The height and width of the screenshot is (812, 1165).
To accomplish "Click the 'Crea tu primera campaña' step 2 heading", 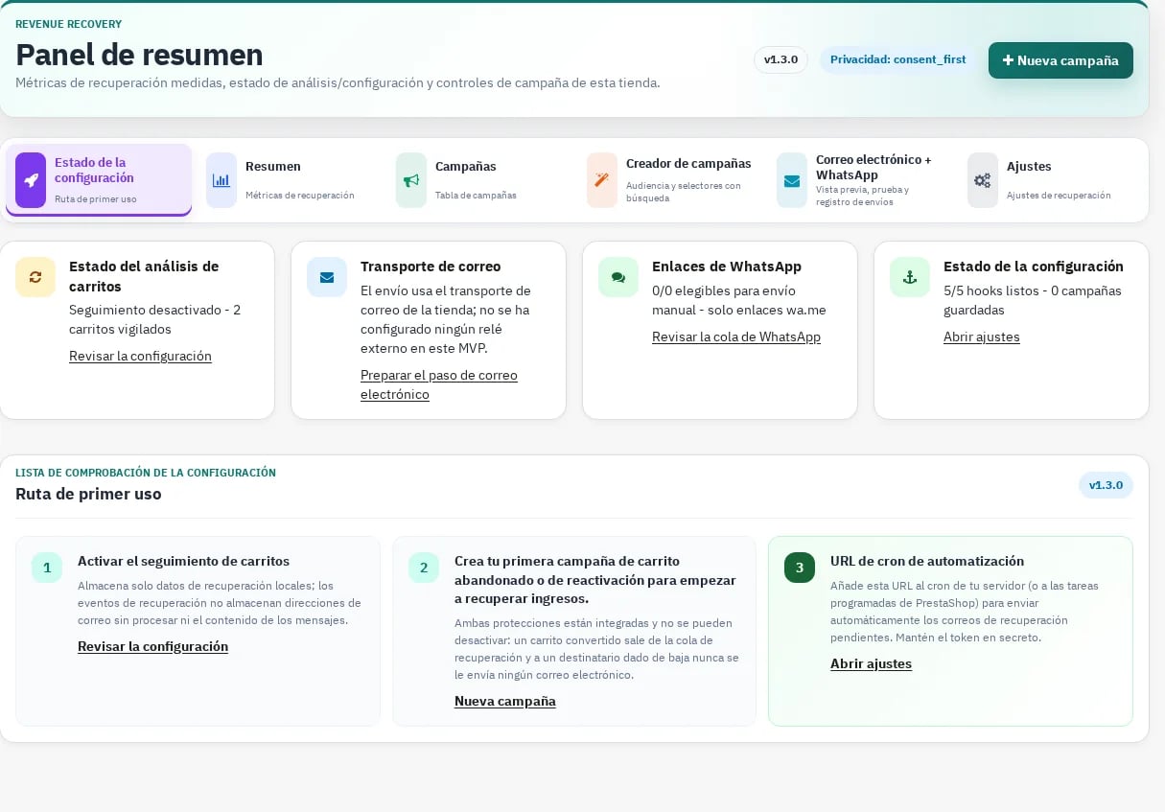I will pyautogui.click(x=595, y=580).
